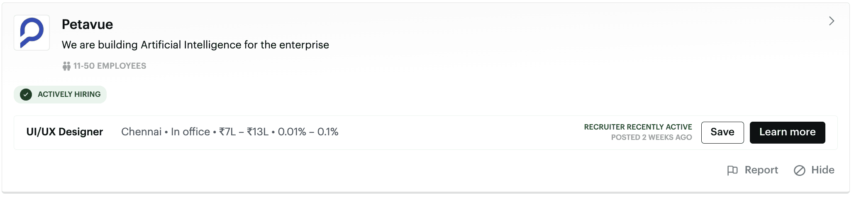Click the Chennai in-office job details text
This screenshot has height=197, width=854.
coord(165,132)
